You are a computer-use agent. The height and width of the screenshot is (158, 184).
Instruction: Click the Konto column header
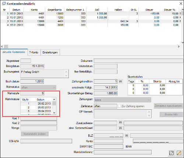pyautogui.click(x=34, y=10)
